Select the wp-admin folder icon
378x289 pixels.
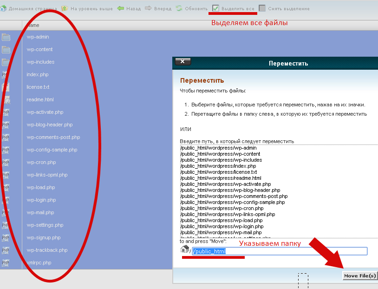[x=7, y=37]
